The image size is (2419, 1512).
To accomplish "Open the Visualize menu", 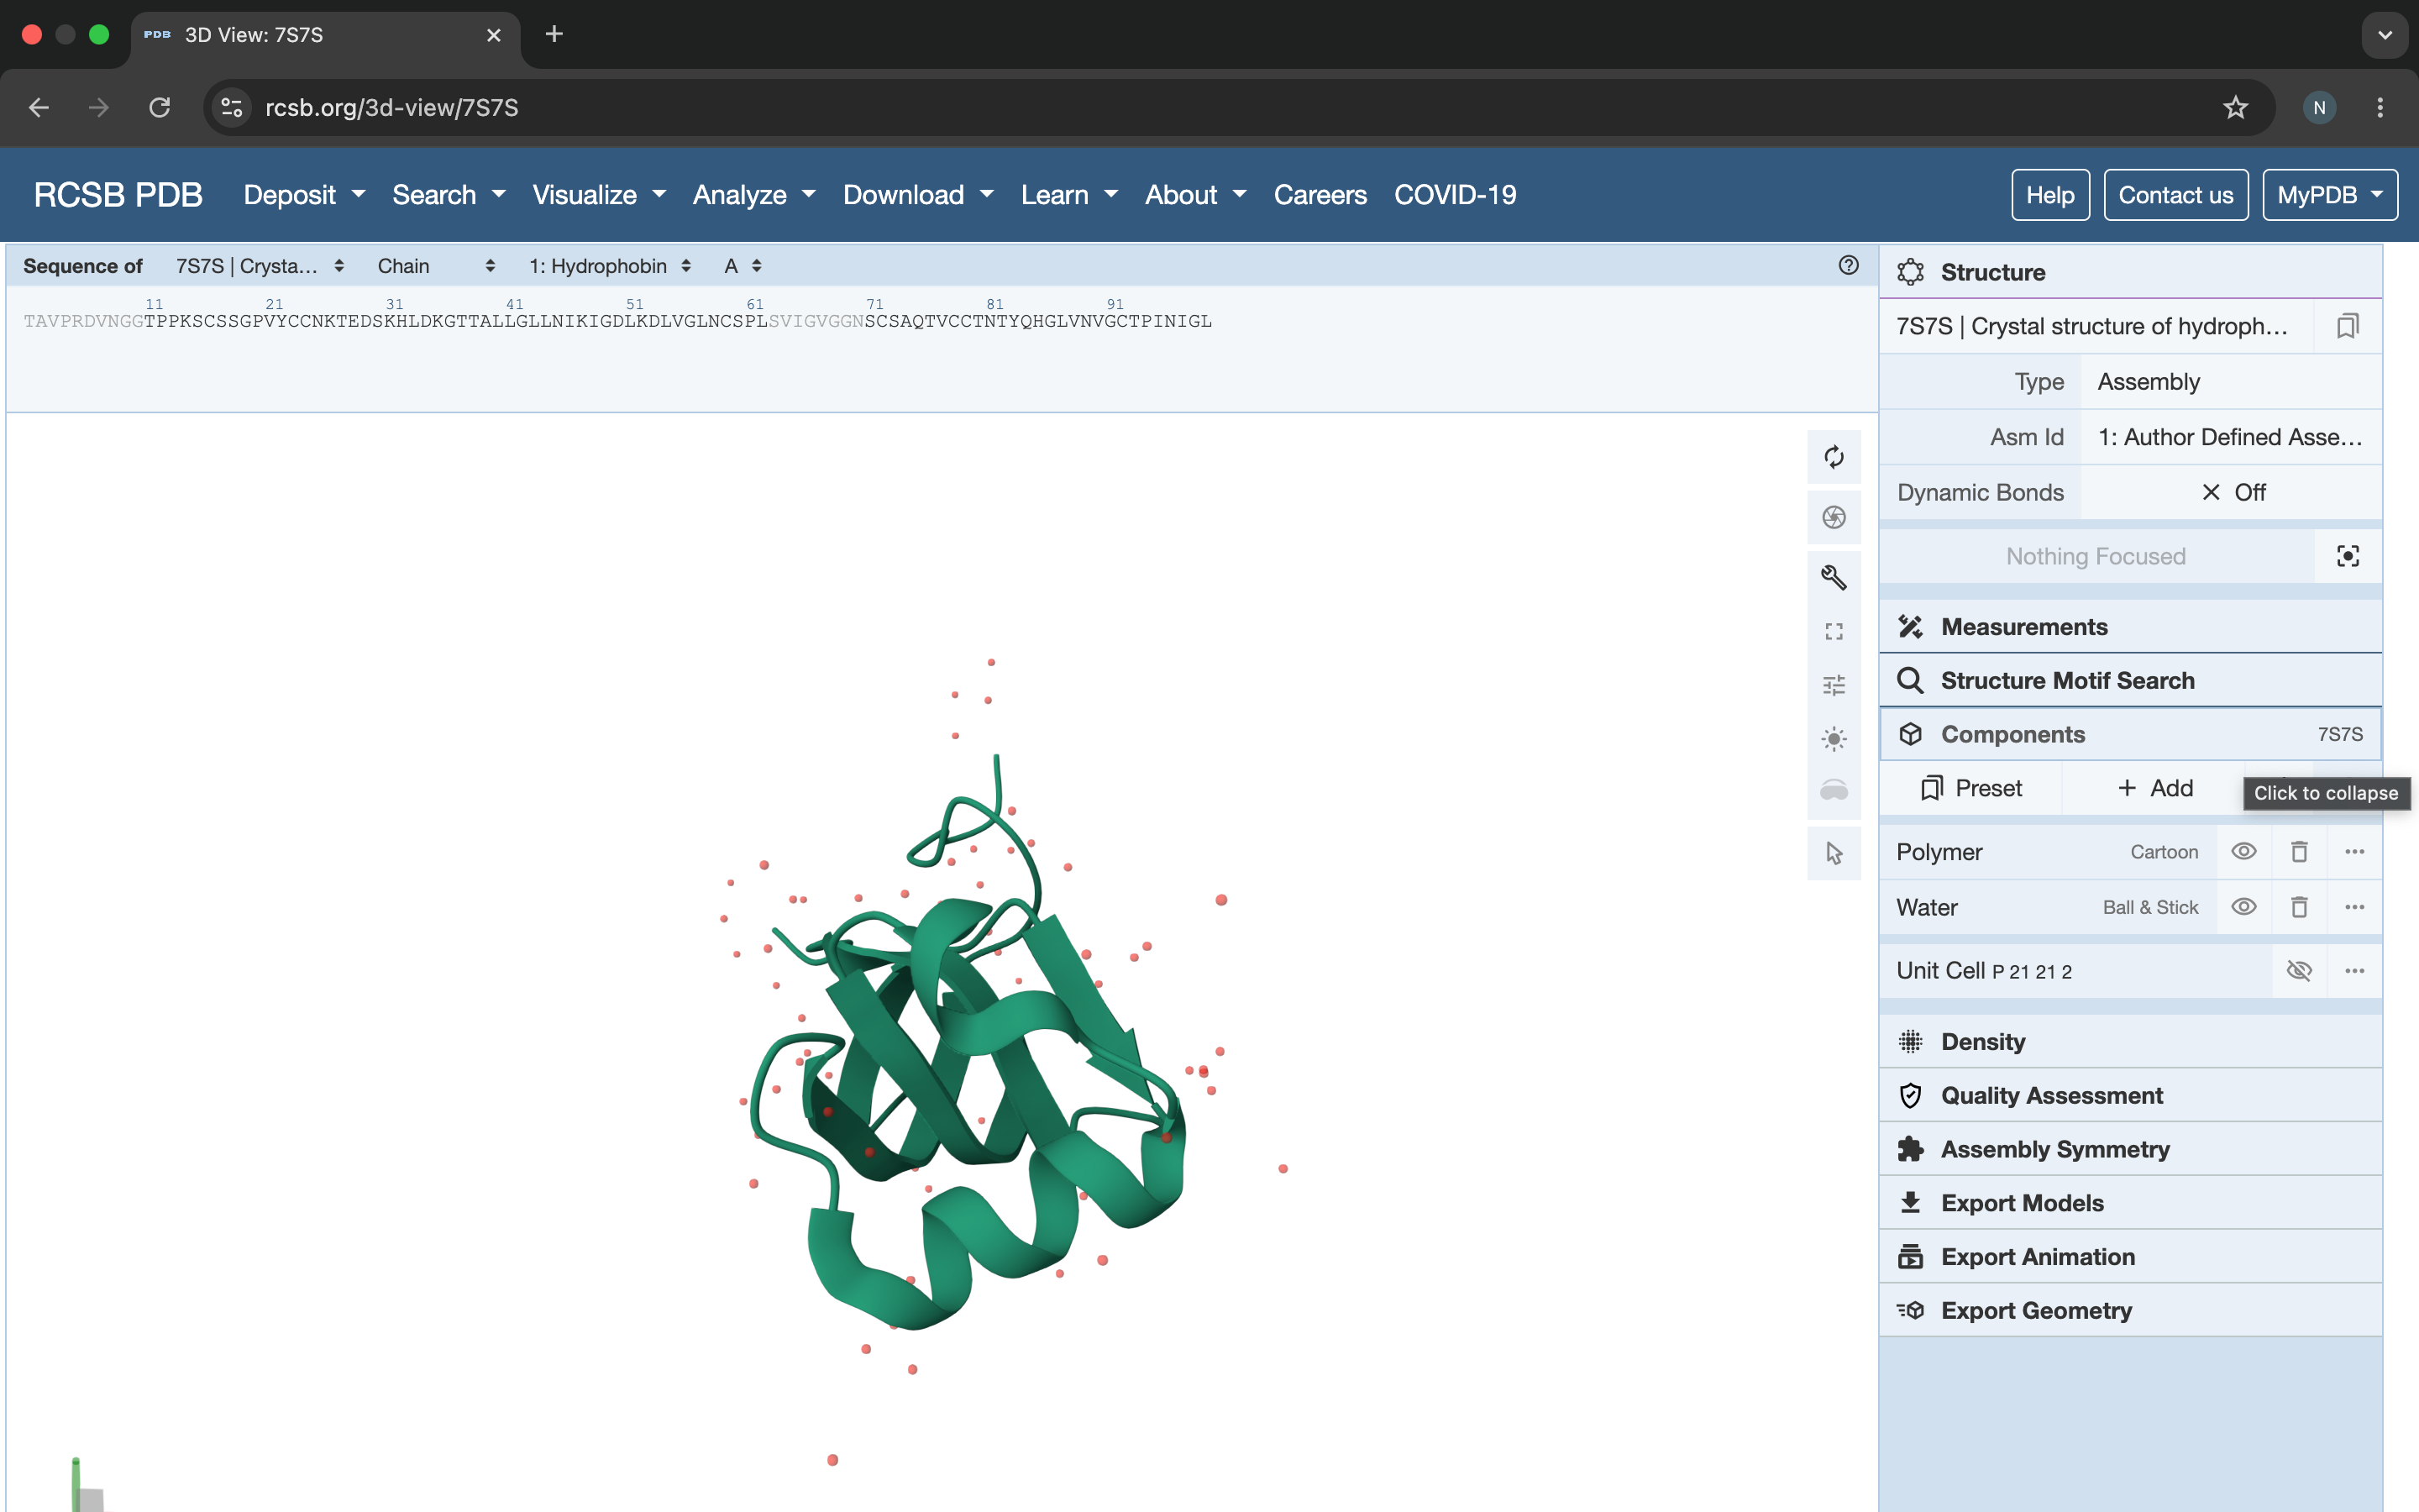I will [598, 195].
